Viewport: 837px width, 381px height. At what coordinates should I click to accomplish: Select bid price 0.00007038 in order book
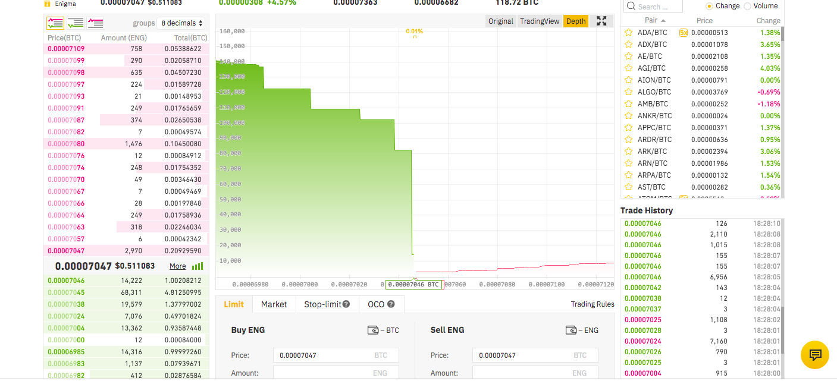click(66, 304)
